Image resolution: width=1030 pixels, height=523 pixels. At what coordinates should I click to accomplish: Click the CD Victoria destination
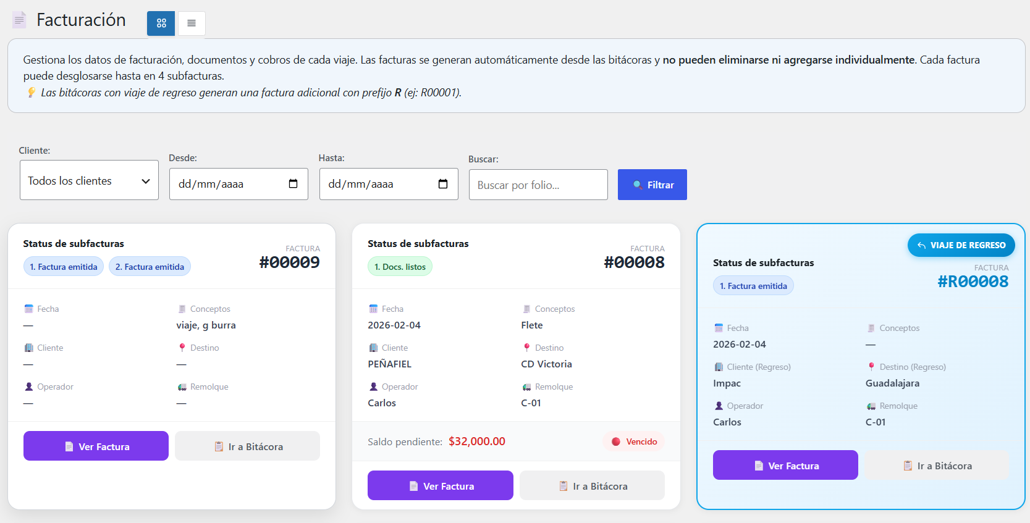tap(546, 364)
